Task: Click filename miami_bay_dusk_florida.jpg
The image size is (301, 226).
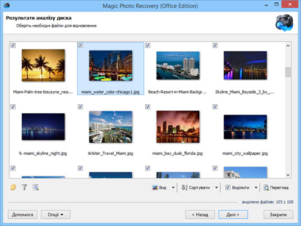Action: click(x=178, y=154)
